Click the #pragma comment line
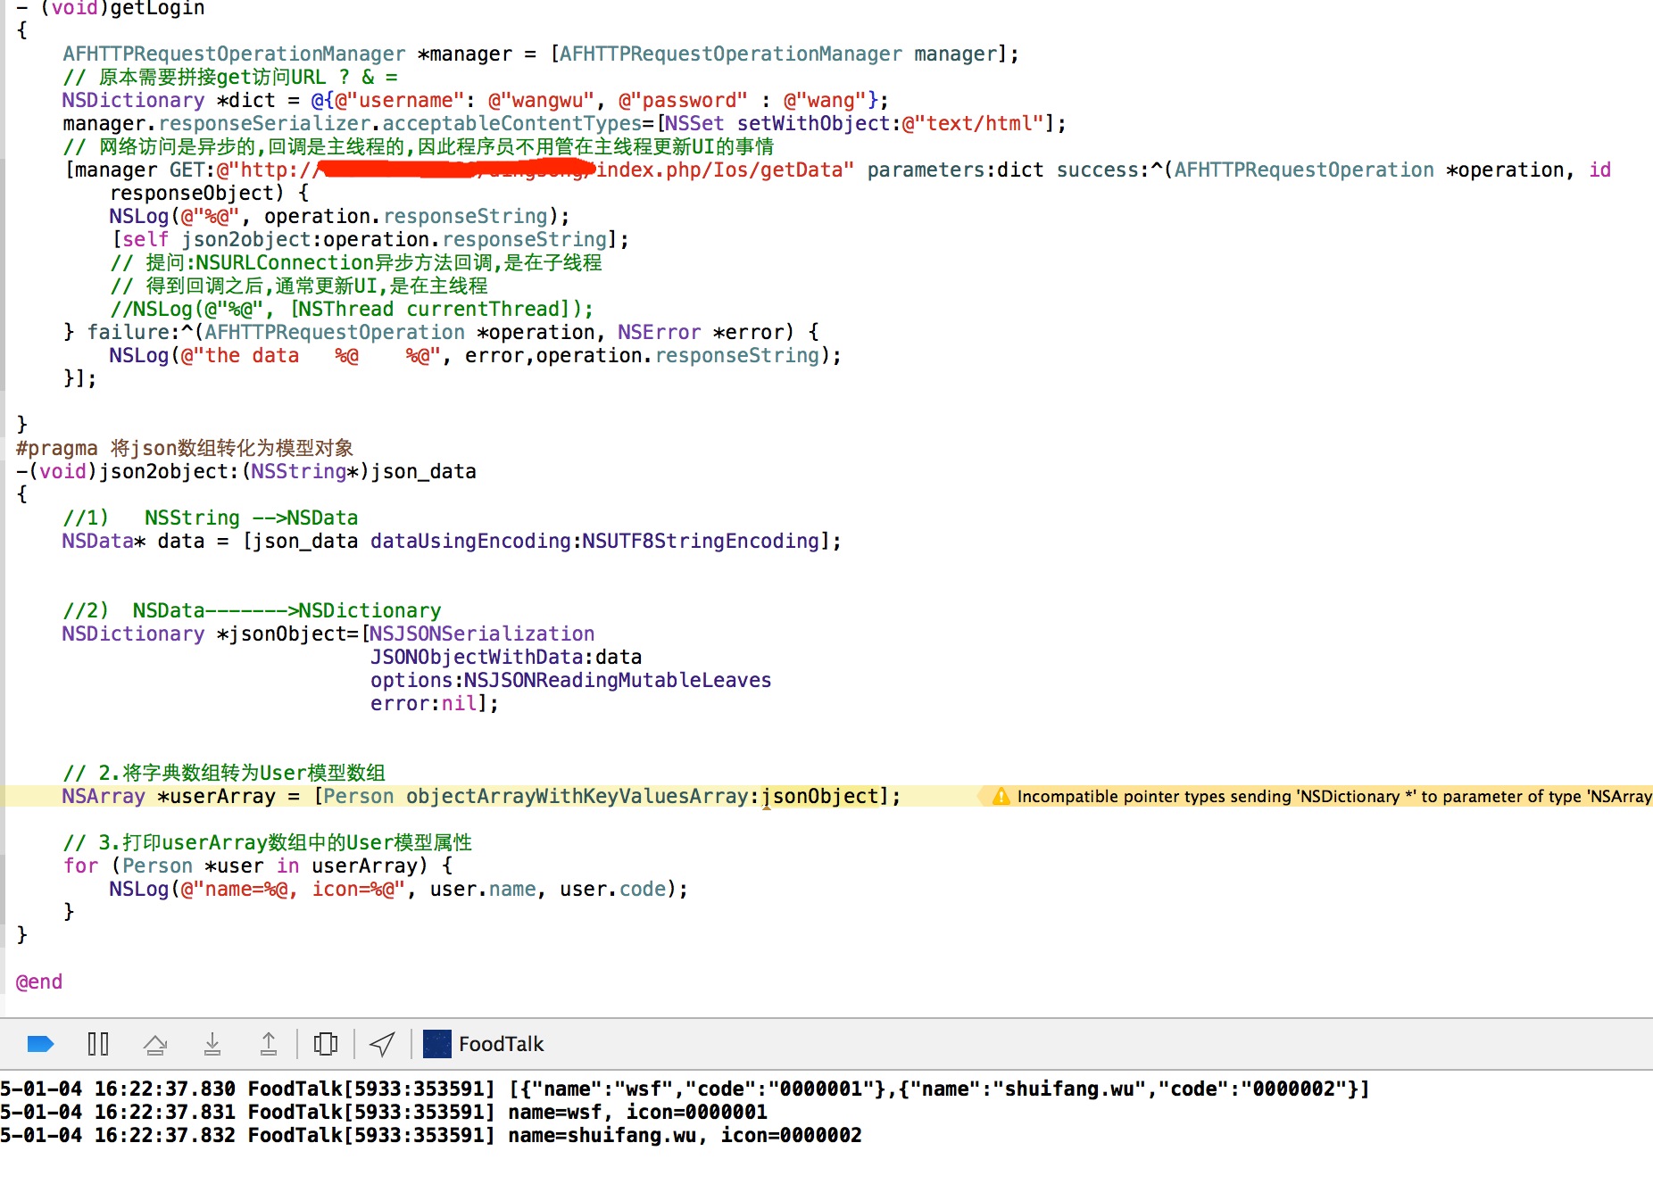1653x1201 pixels. point(185,448)
